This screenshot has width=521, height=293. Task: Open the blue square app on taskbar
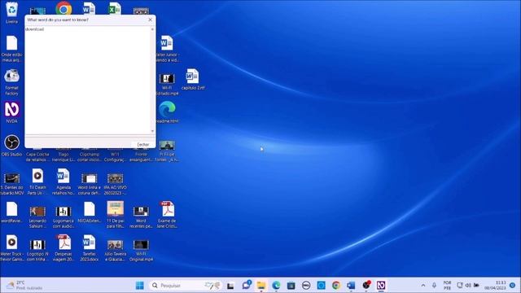pos(321,286)
